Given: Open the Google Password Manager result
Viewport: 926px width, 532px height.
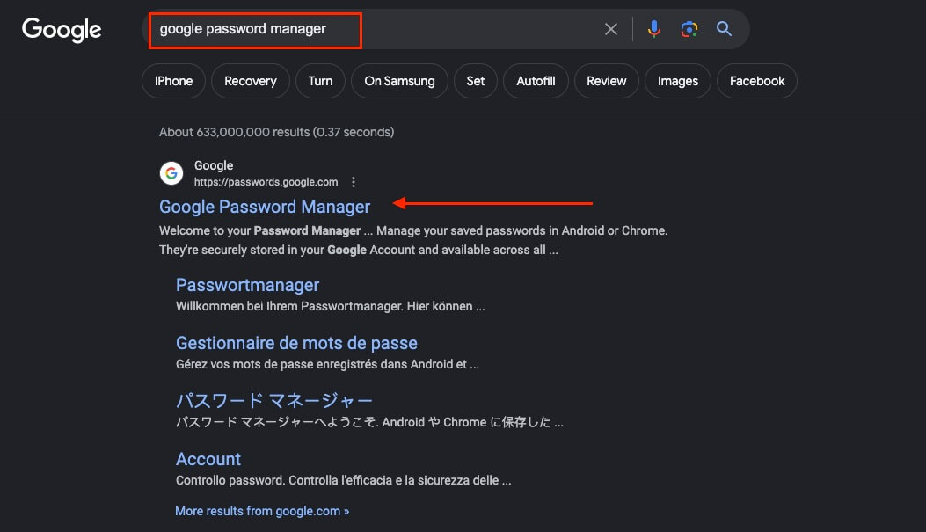Looking at the screenshot, I should click(265, 207).
